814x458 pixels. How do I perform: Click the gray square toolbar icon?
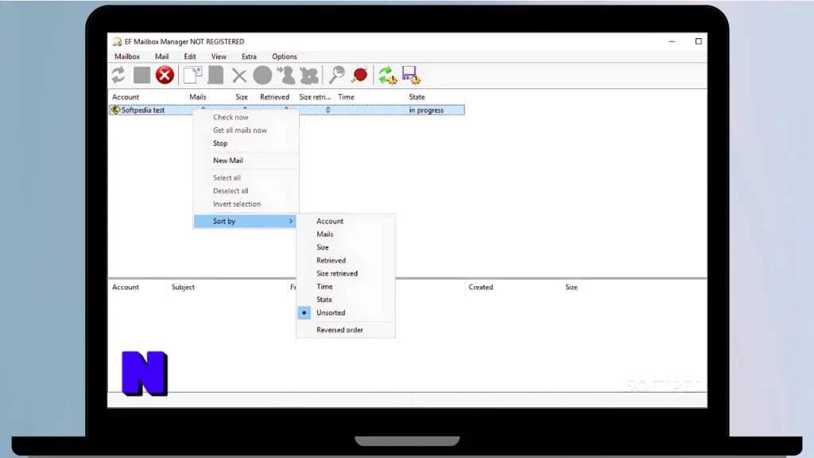click(141, 76)
